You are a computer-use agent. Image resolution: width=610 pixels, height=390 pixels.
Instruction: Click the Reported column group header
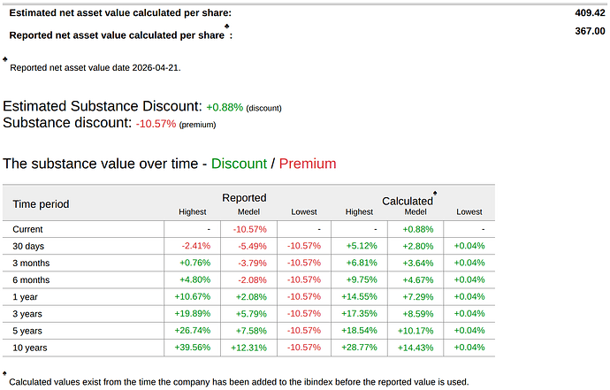tap(244, 198)
